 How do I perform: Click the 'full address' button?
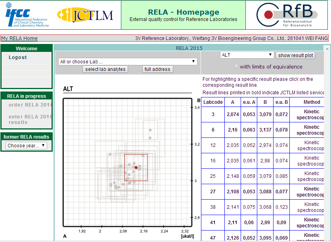157,69
